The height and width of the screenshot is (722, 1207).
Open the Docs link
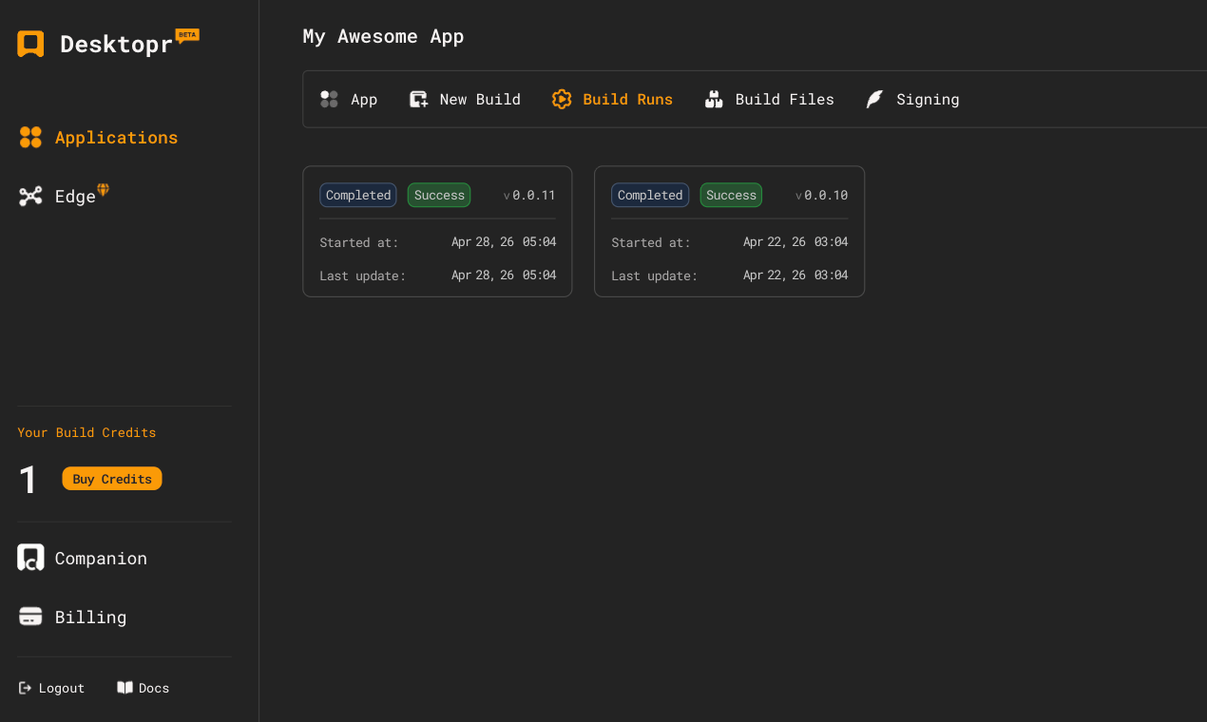pyautogui.click(x=154, y=688)
